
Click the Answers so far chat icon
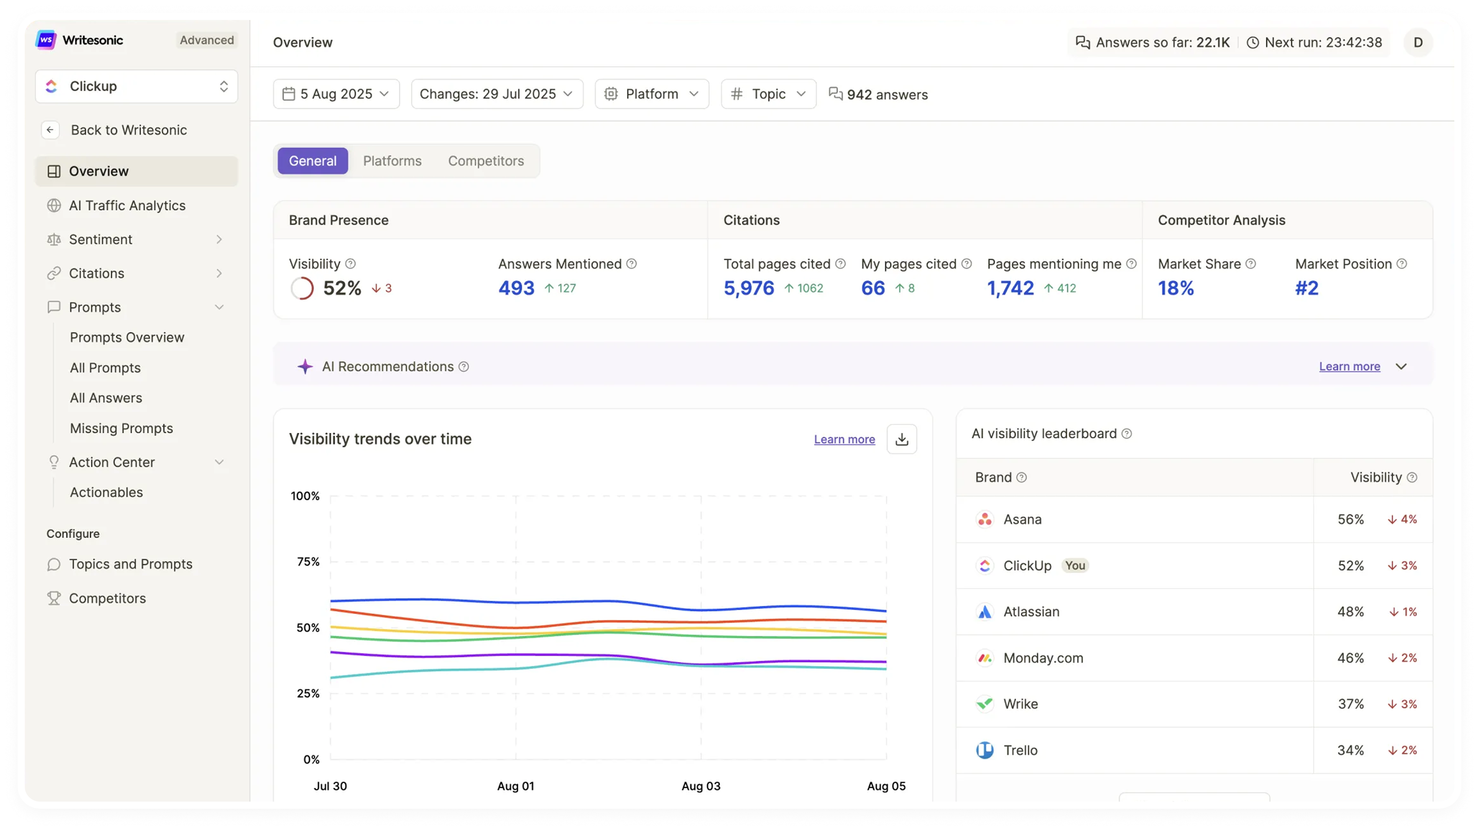click(x=1082, y=42)
